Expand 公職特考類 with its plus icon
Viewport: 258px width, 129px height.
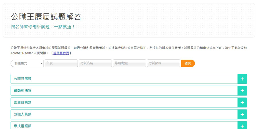pyautogui.click(x=242, y=79)
